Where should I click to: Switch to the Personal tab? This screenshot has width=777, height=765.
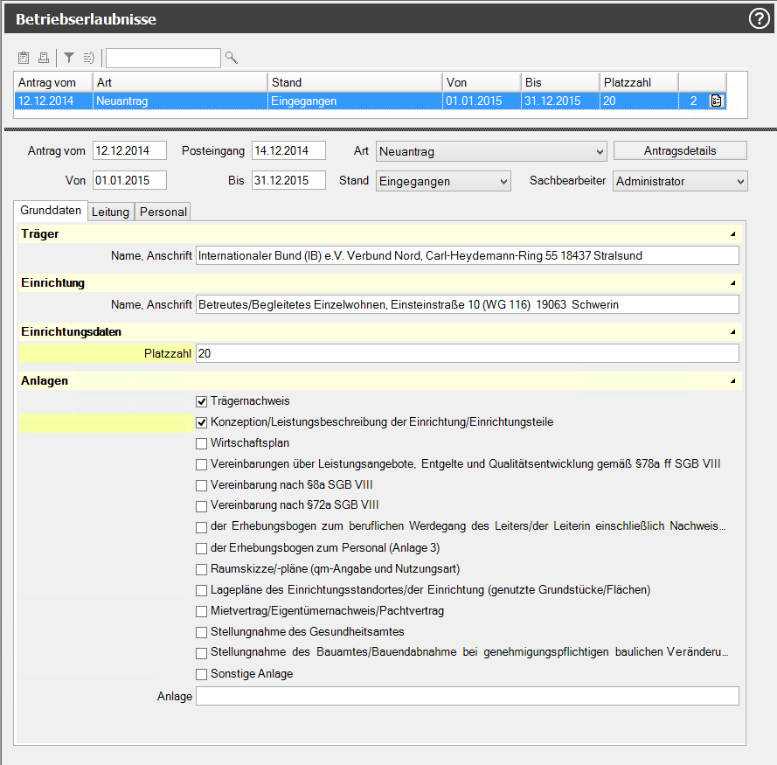(163, 212)
